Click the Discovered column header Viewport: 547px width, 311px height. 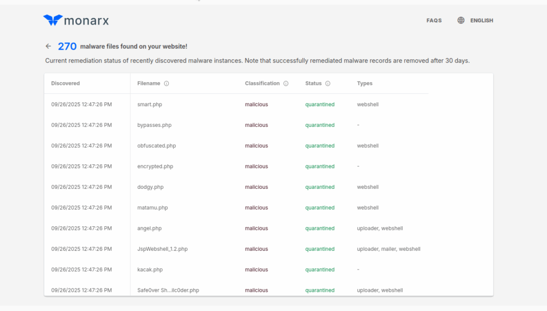tap(65, 83)
